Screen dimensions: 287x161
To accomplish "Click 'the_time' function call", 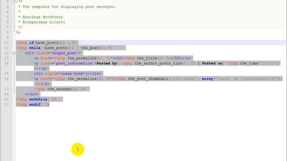I will pos(249,63).
